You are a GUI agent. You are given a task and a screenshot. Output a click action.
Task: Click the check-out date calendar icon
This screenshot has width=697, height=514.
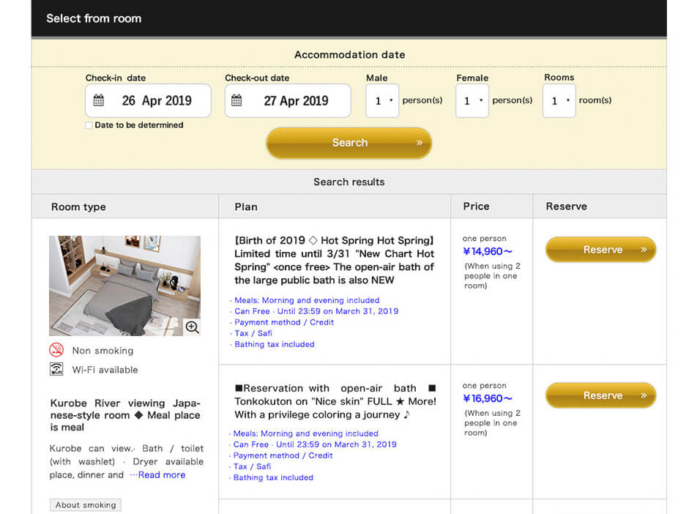pos(236,101)
